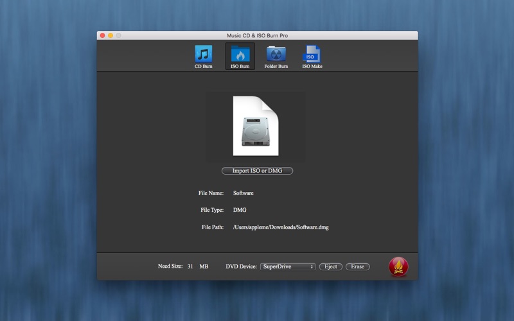
Task: Click the DMG disk image file thumbnail
Action: click(256, 126)
